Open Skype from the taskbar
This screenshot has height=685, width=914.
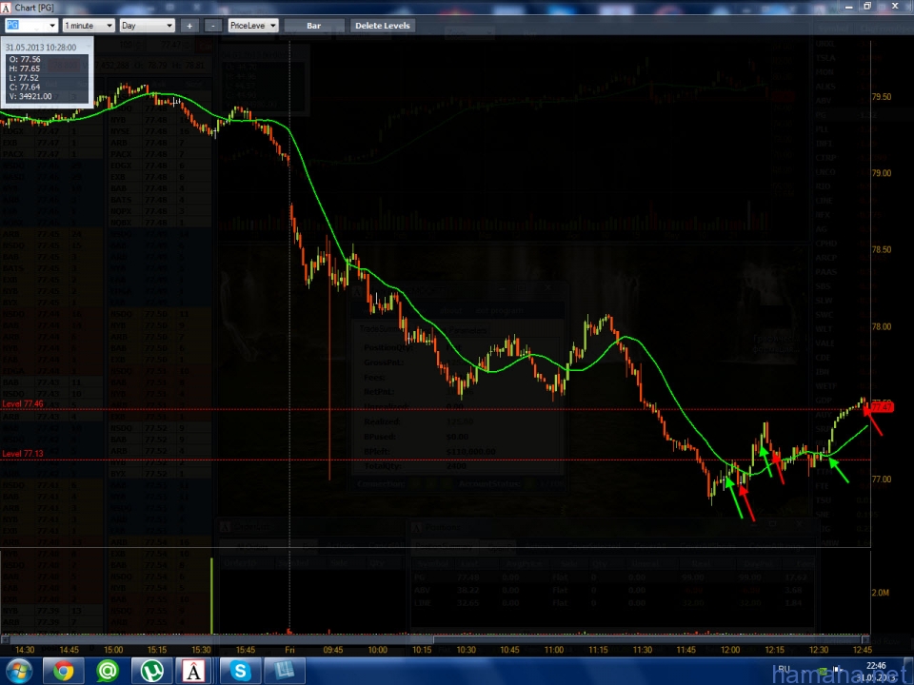(240, 671)
